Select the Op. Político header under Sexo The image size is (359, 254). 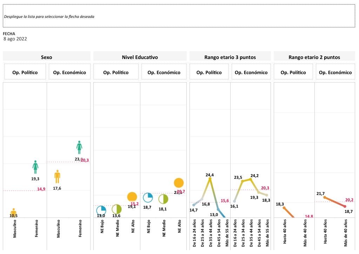(x=25, y=72)
